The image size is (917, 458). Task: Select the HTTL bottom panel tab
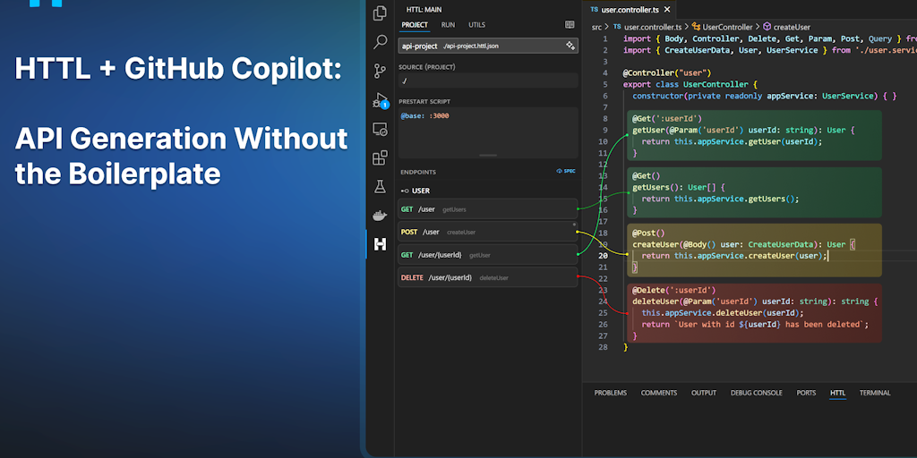[x=837, y=393]
